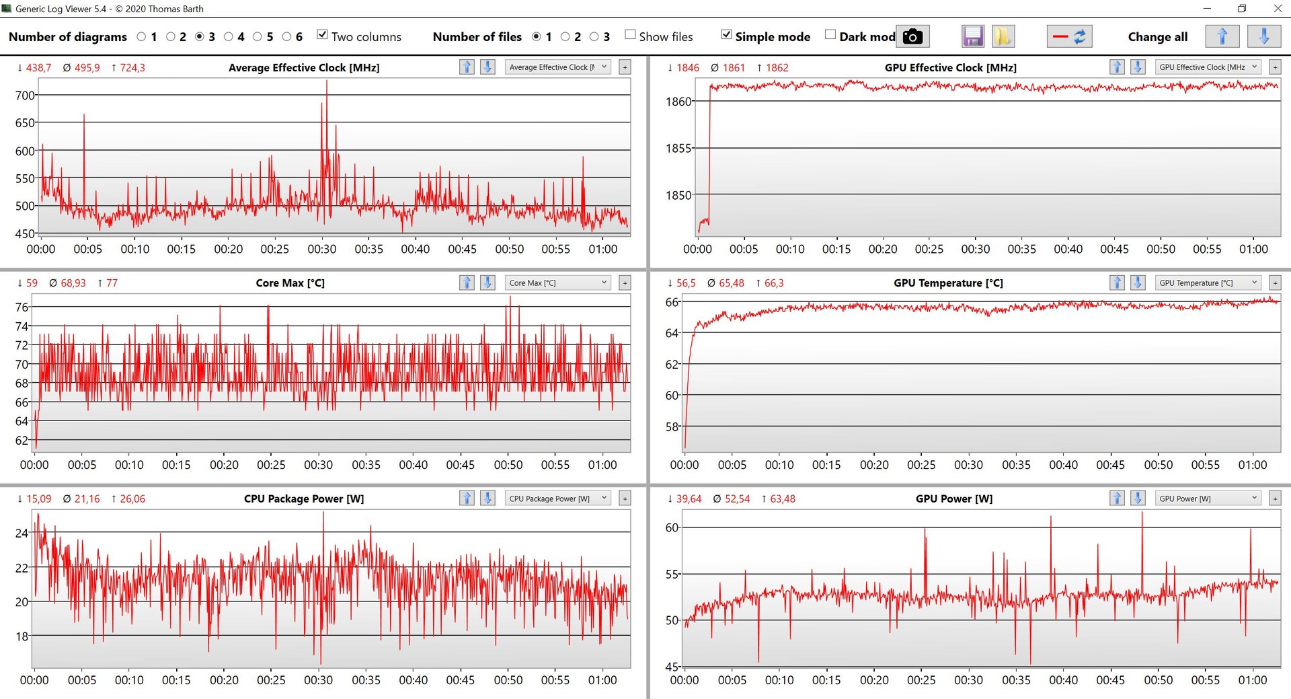Enable the Show files checkbox
Viewport: 1291px width, 699px height.
[x=630, y=35]
